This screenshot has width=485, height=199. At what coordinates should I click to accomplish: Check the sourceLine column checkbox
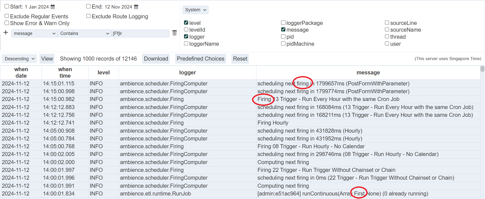point(387,23)
